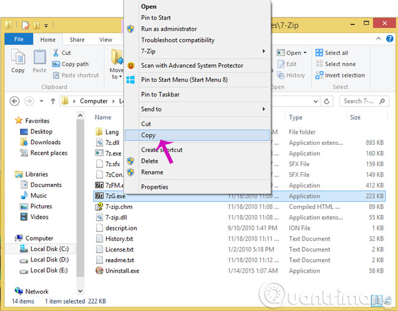The width and height of the screenshot is (398, 311).
Task: Open the Quick Access Toolbar dropdown
Action: 46,25
